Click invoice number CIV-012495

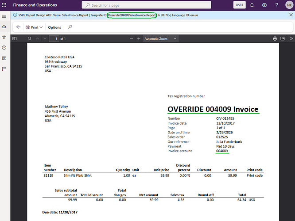(225, 118)
